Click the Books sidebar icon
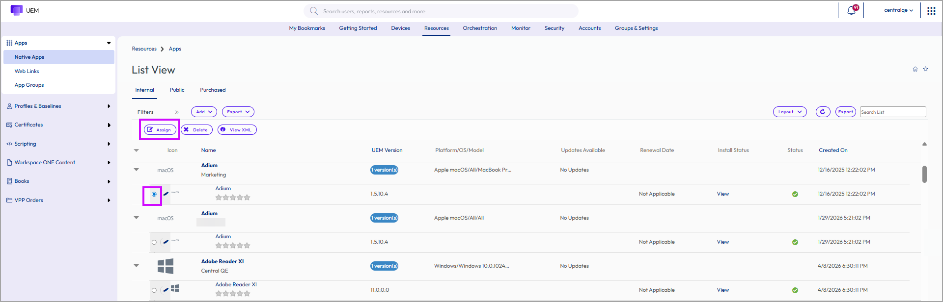 click(9, 181)
